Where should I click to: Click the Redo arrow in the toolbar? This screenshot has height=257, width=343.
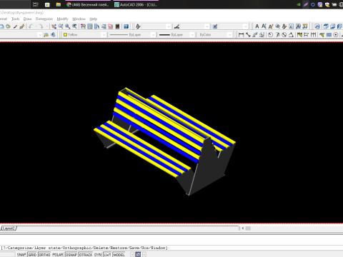[41, 26]
